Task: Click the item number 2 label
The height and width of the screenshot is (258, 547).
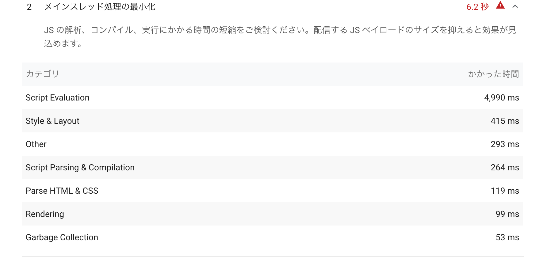Action: [29, 6]
